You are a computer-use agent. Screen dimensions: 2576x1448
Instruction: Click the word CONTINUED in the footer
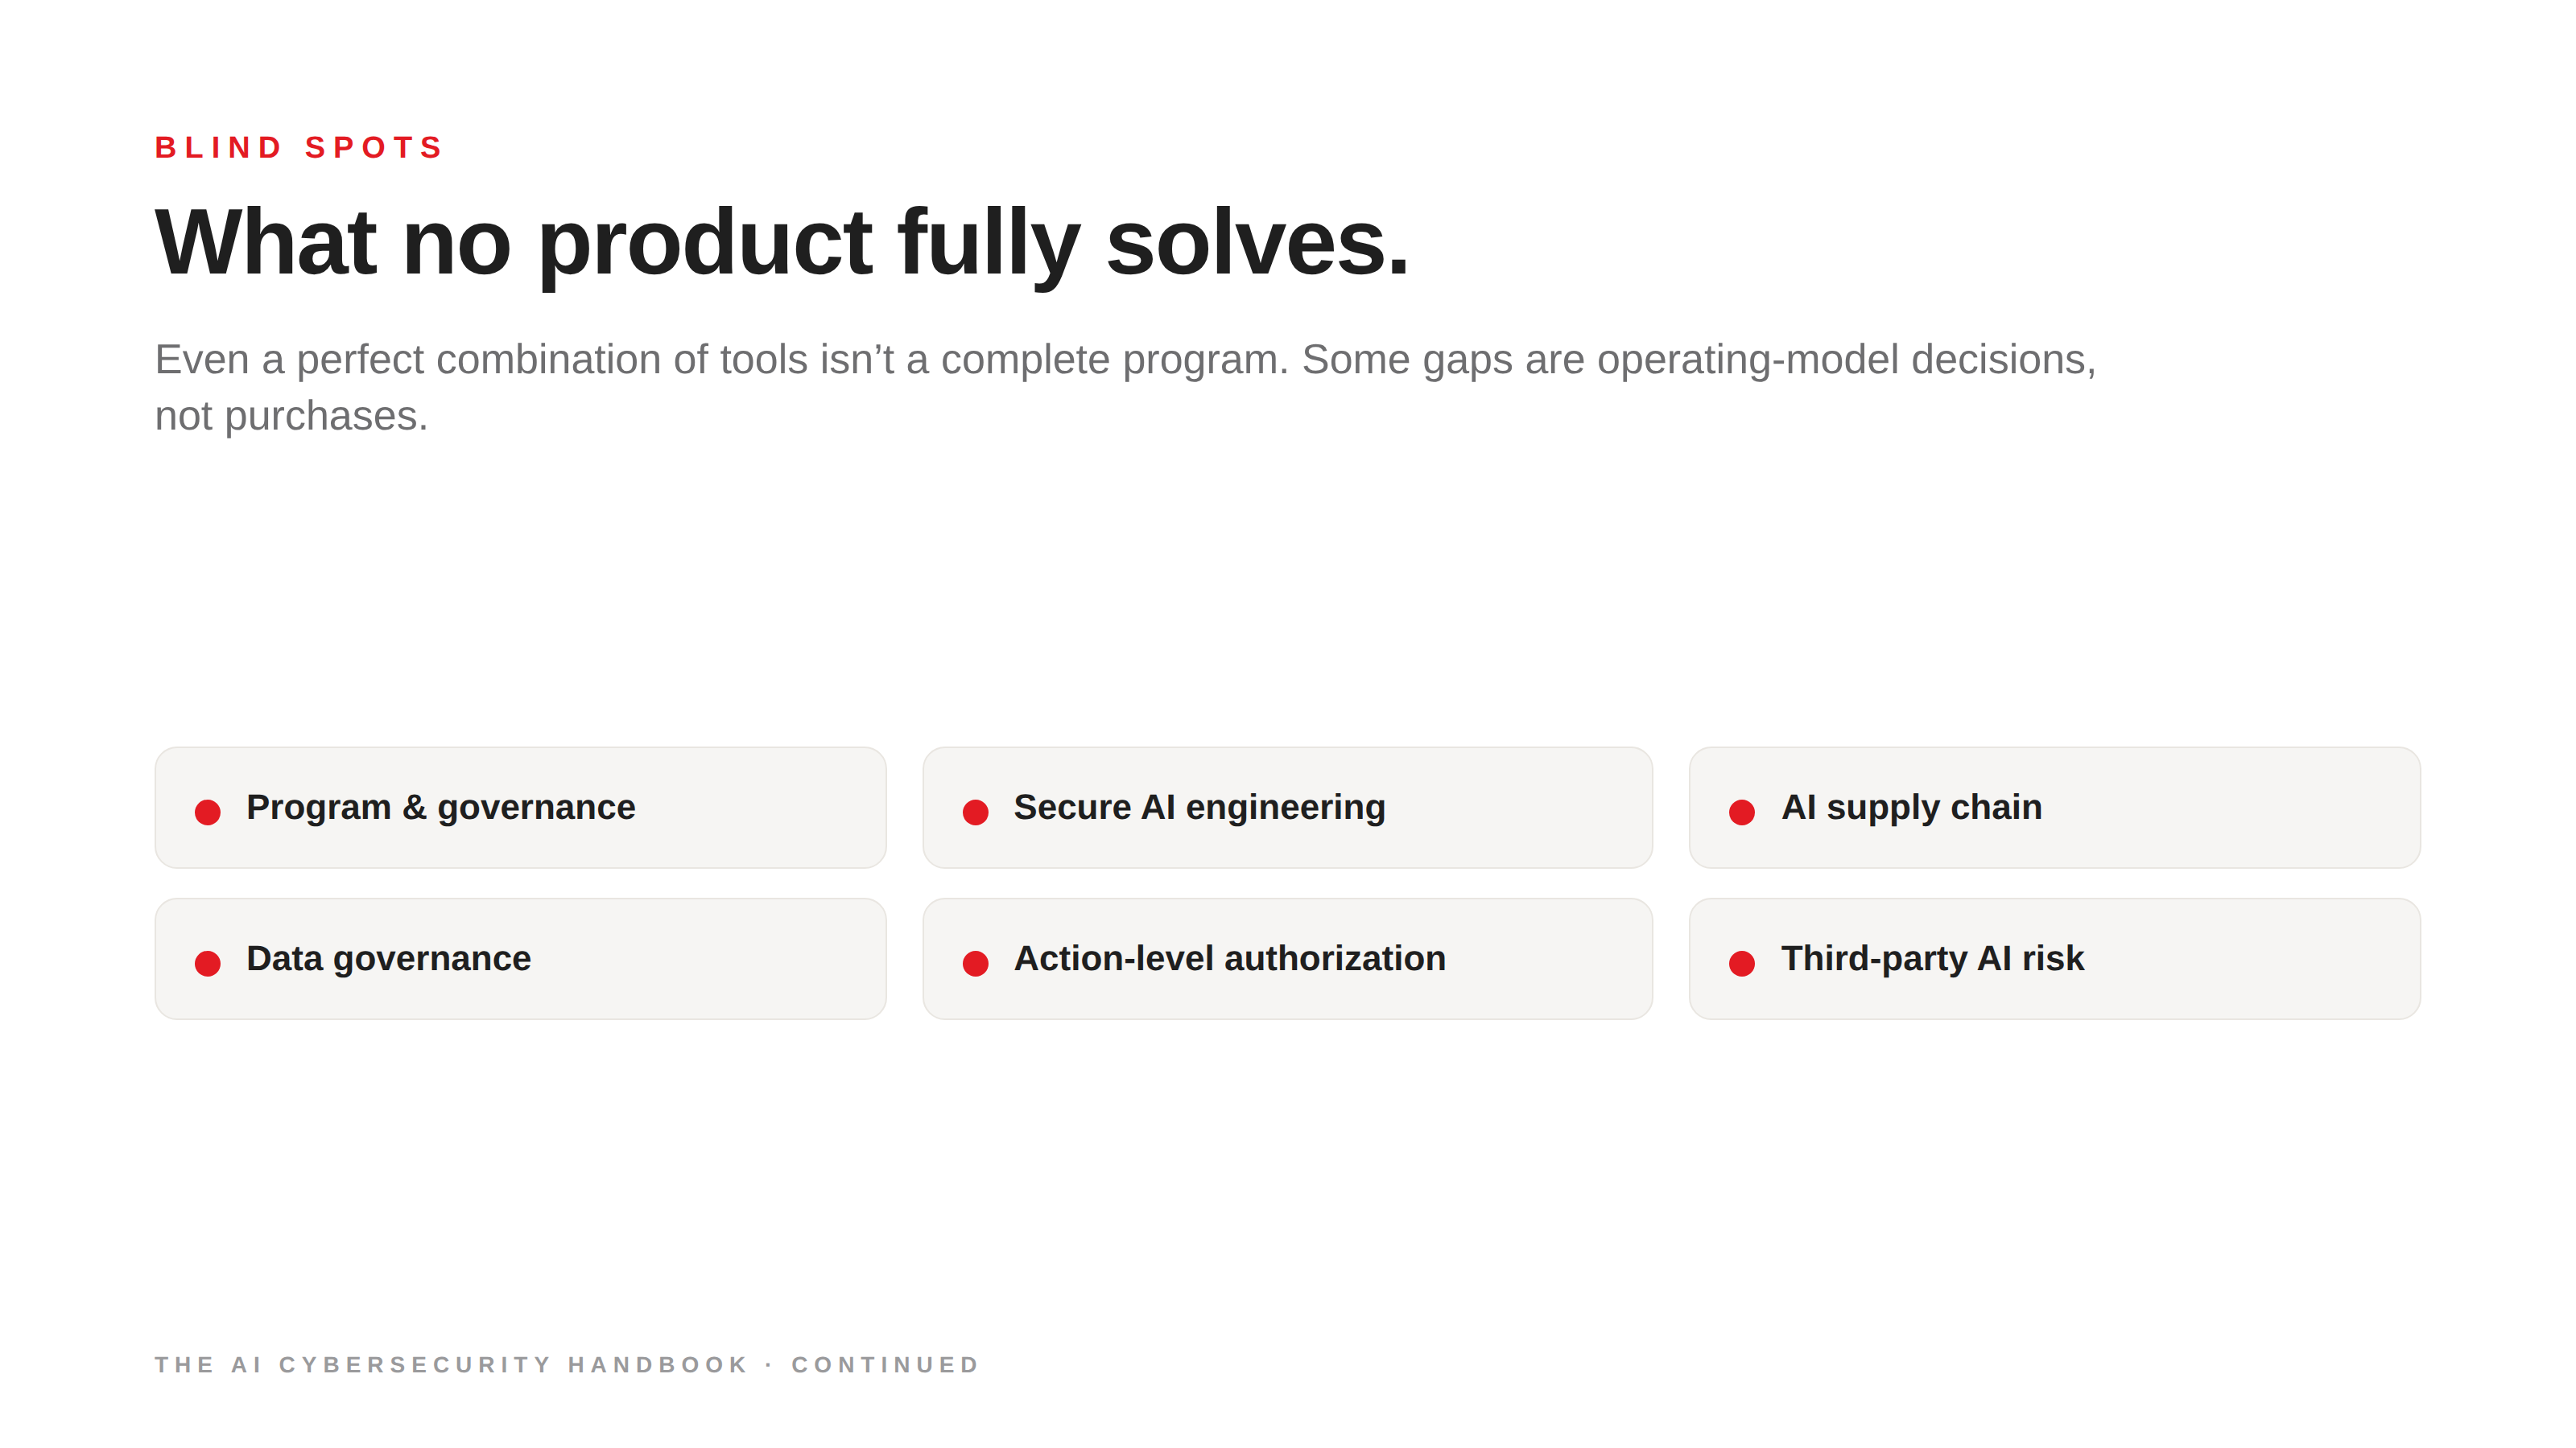coord(885,1364)
